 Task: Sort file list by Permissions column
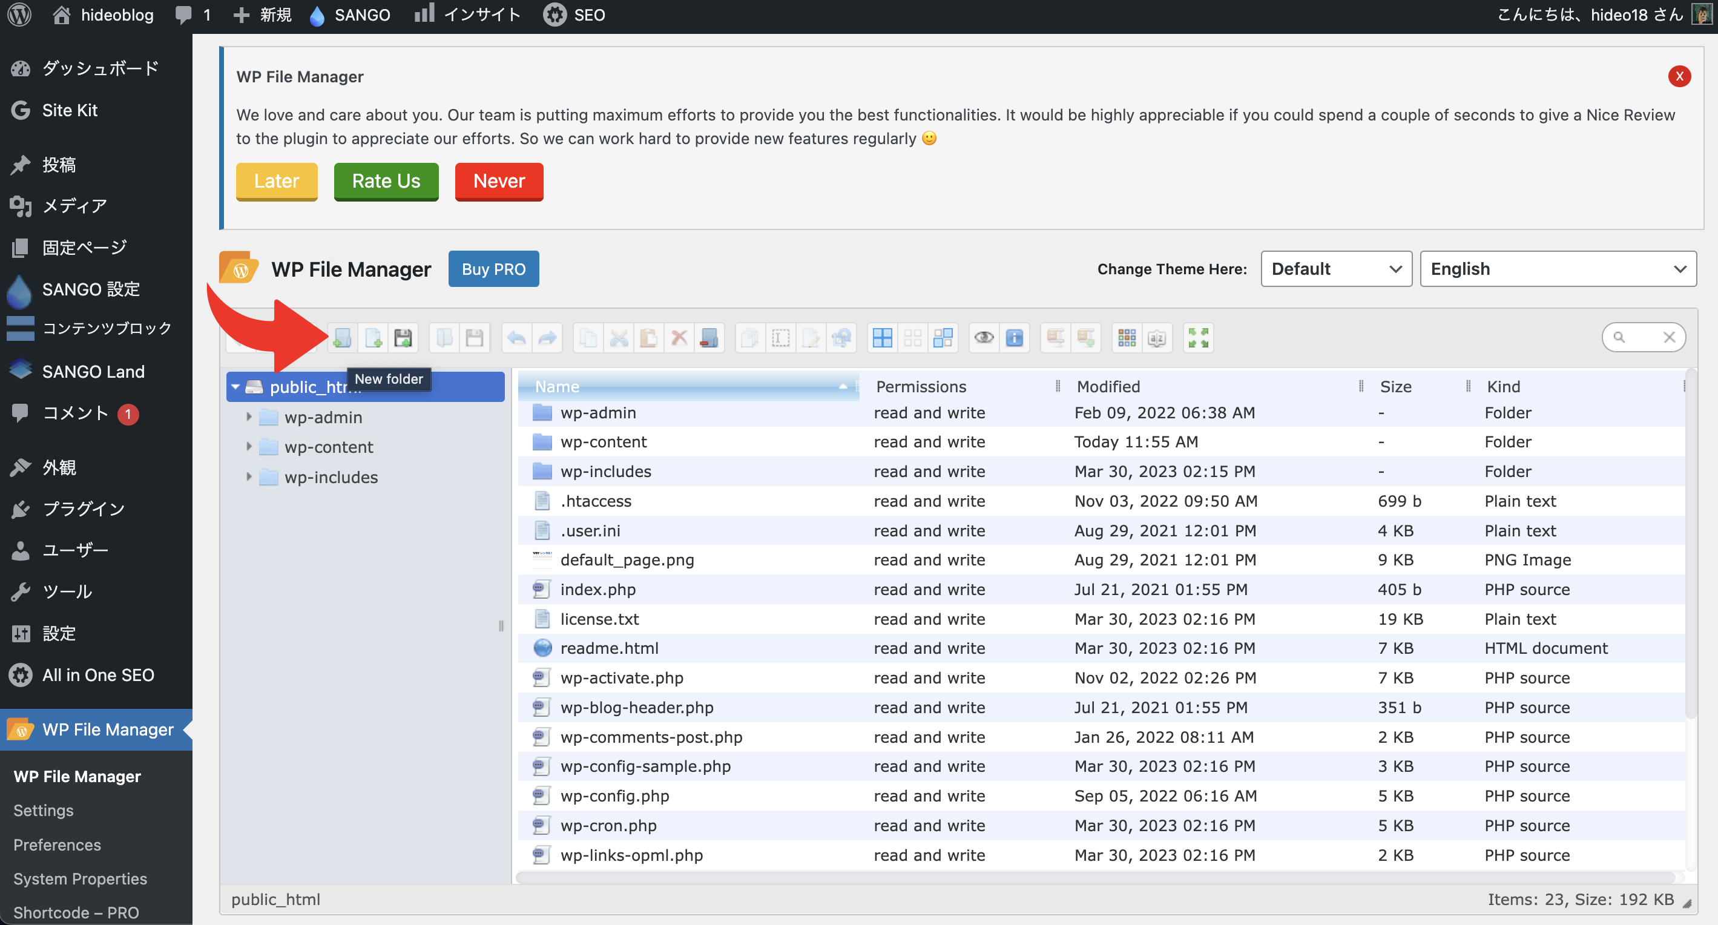click(960, 386)
